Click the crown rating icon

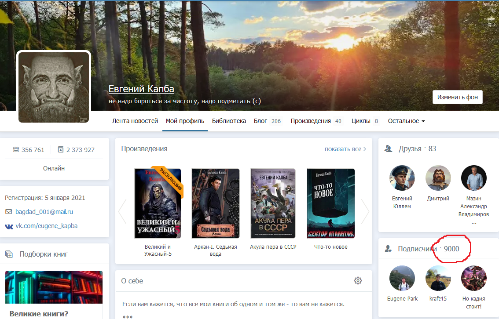click(16, 150)
